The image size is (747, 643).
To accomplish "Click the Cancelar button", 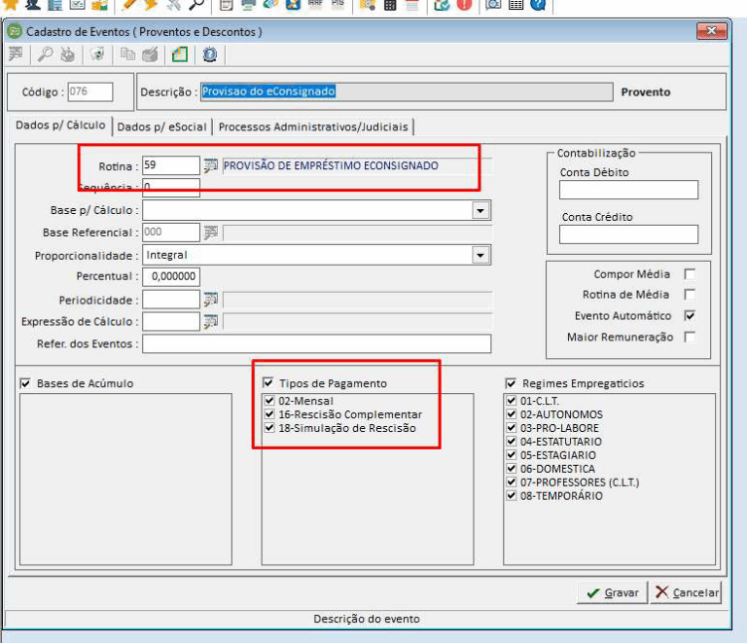I will (686, 592).
